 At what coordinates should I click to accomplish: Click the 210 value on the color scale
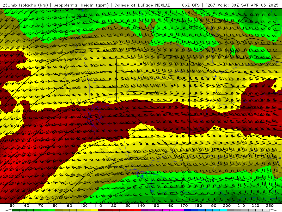point(241,206)
